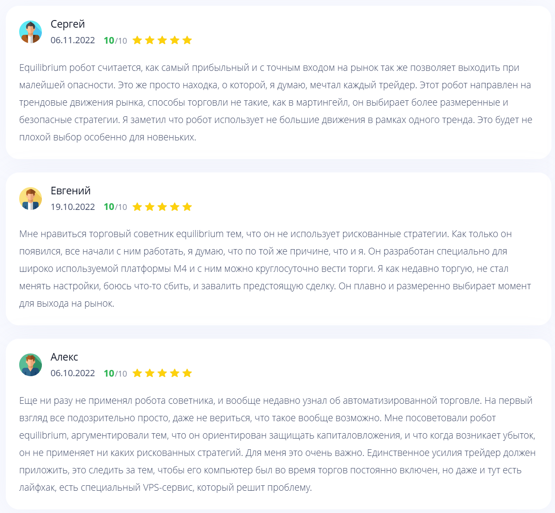Click the date 19.10.2022
This screenshot has height=513, width=555.
tap(73, 207)
